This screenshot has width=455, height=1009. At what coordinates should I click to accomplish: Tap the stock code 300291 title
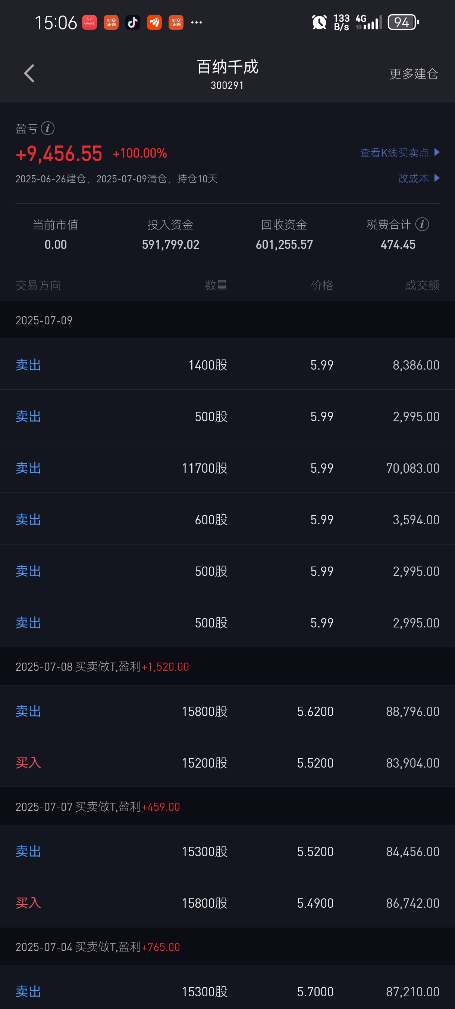[x=227, y=85]
